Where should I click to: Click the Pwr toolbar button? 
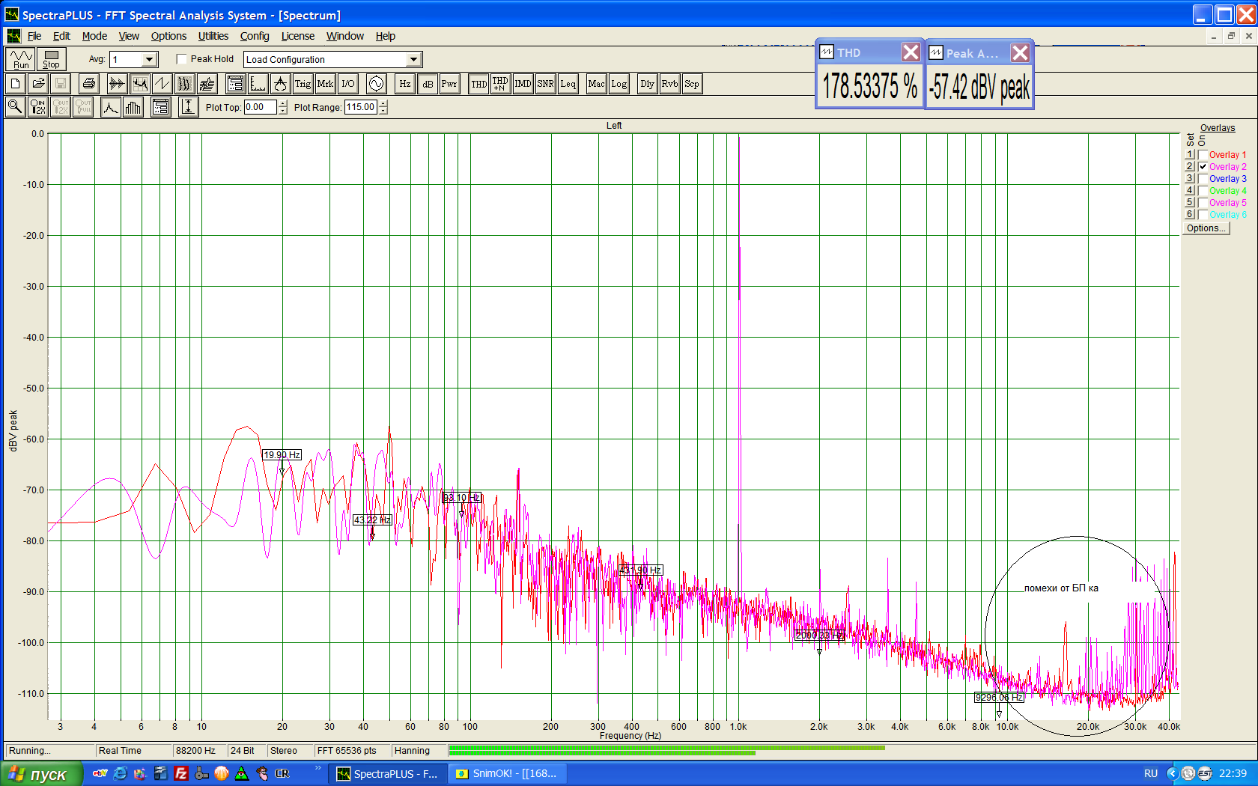point(449,84)
